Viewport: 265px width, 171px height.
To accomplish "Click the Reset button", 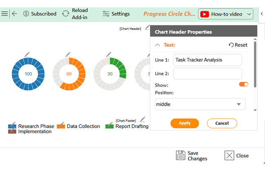I will tap(238, 45).
